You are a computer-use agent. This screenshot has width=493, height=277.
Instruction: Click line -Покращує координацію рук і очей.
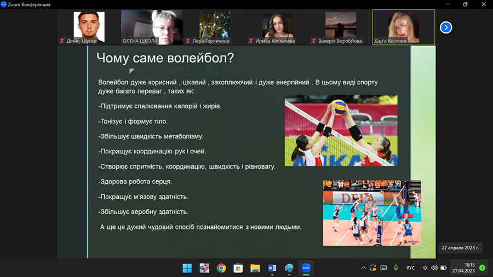[152, 152]
